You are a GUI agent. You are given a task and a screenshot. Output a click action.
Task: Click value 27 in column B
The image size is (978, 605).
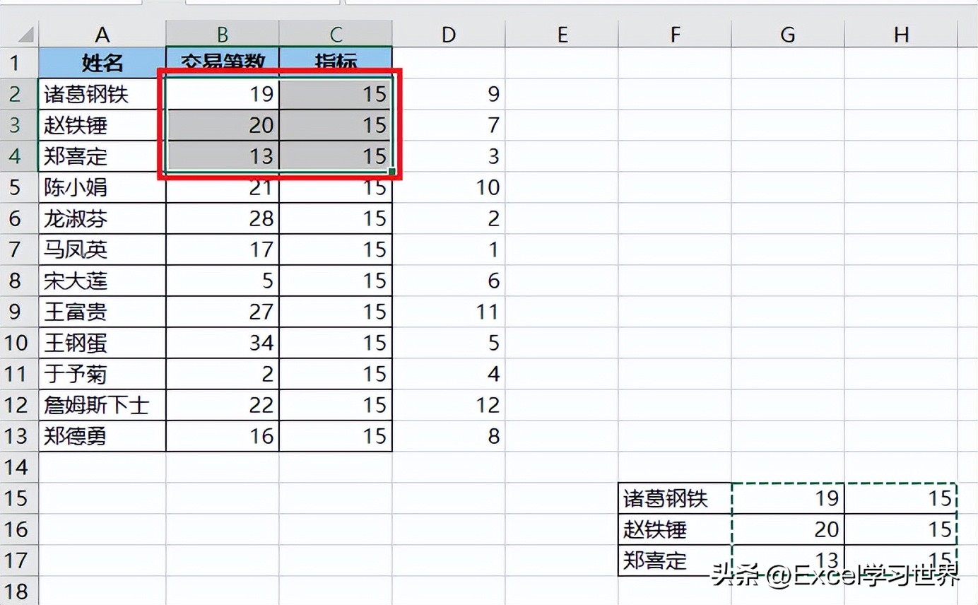coord(223,312)
